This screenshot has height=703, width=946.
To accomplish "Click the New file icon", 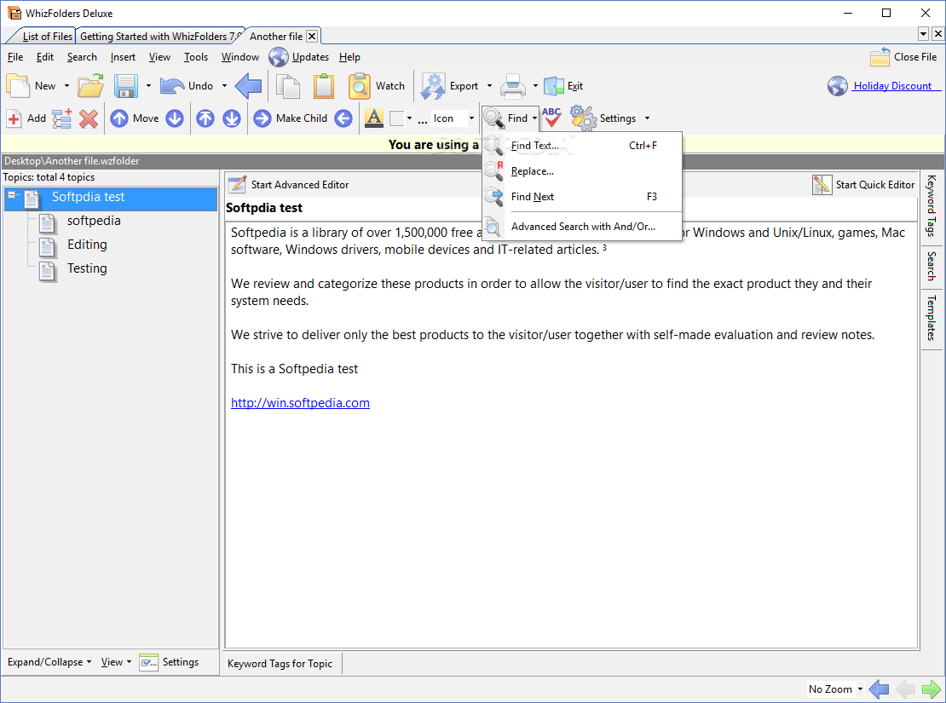I will pyautogui.click(x=18, y=86).
